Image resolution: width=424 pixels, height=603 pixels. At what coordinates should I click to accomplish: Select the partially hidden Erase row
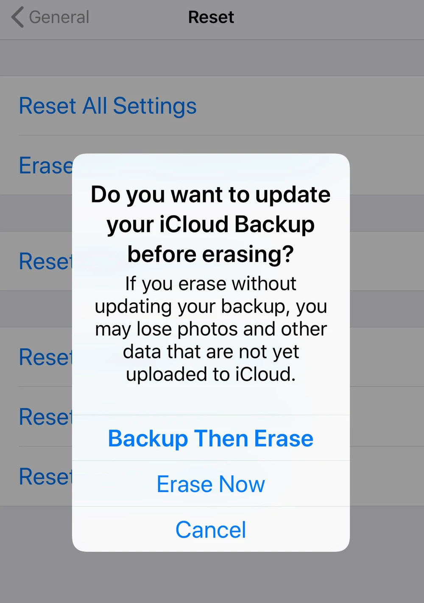pyautogui.click(x=45, y=165)
